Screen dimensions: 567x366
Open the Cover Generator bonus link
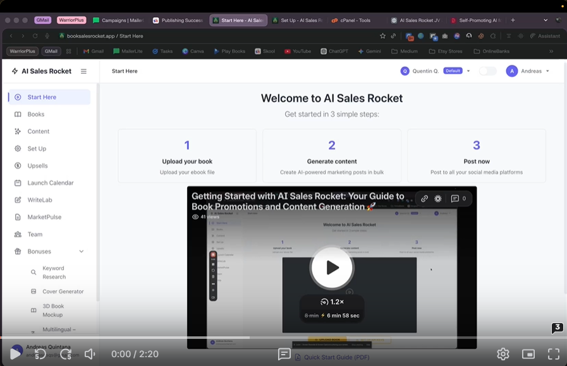click(x=63, y=292)
